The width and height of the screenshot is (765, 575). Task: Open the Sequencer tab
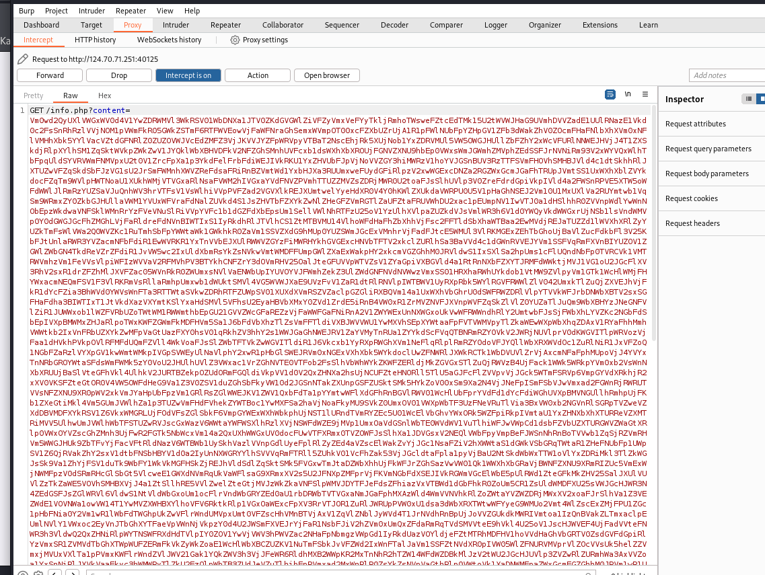[342, 25]
